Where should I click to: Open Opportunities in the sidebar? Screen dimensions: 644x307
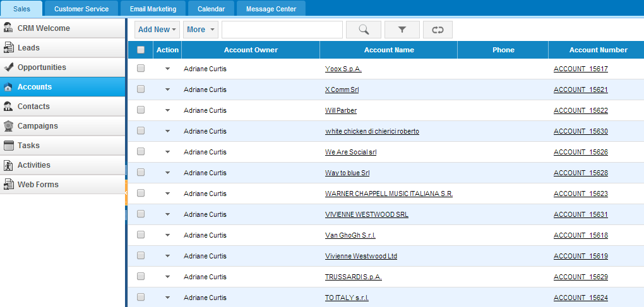click(63, 67)
